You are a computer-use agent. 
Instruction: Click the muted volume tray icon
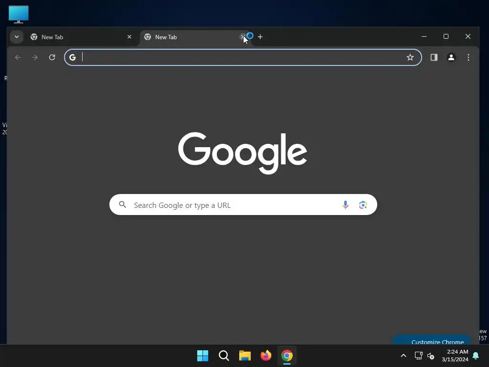pyautogui.click(x=431, y=356)
